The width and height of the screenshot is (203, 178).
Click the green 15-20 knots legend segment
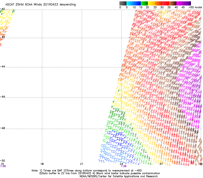[x=144, y=3]
